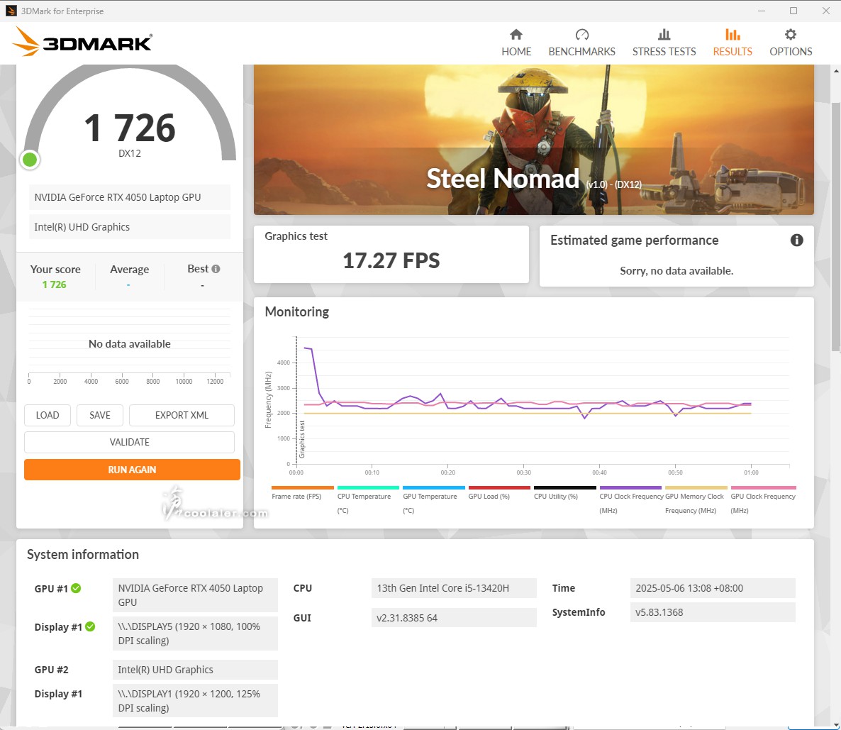Click the 13th Gen Intel Core i5-13420H field
The image size is (841, 730).
pos(454,587)
